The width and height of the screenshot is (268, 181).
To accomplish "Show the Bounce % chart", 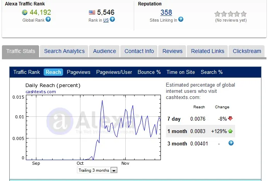I will [x=149, y=72].
